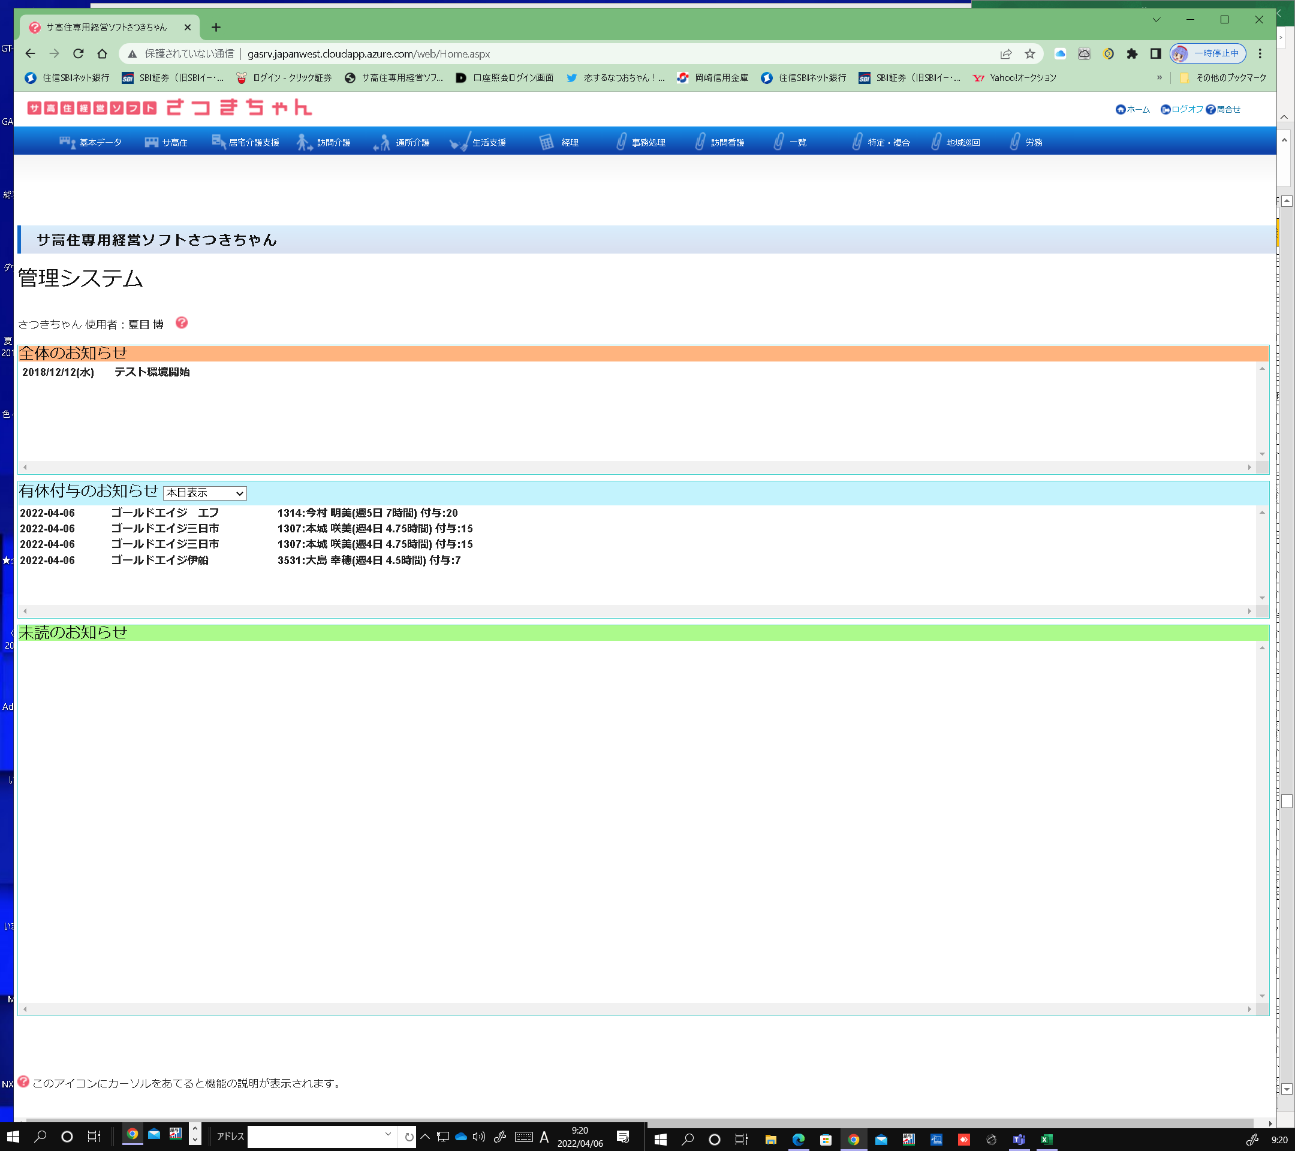Click the ログオフ logout link
The height and width of the screenshot is (1151, 1295).
(x=1182, y=110)
